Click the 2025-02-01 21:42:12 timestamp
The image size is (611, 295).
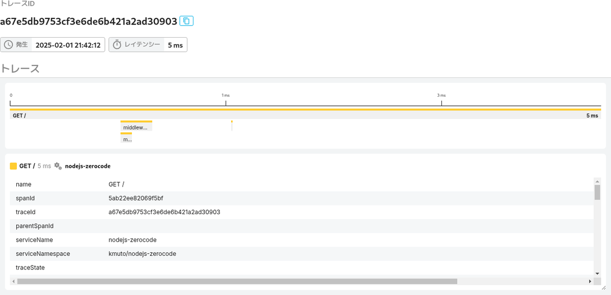68,45
